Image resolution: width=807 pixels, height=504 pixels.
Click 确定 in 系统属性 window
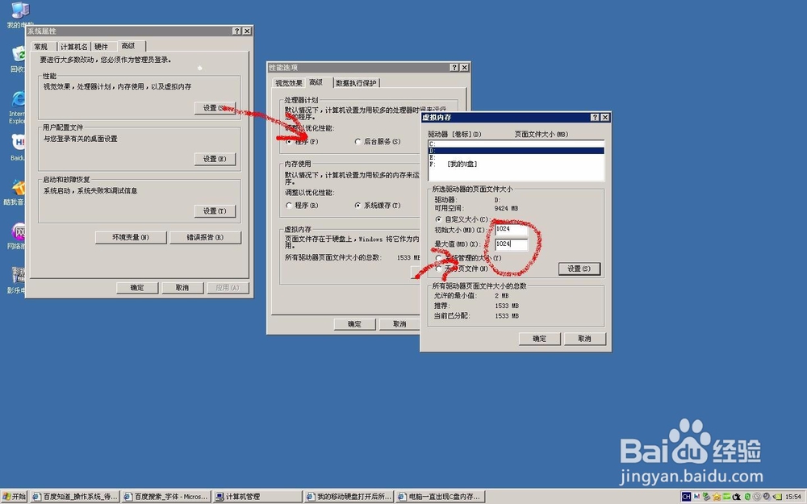click(137, 288)
